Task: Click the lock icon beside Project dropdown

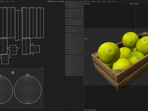Action: point(60,2)
